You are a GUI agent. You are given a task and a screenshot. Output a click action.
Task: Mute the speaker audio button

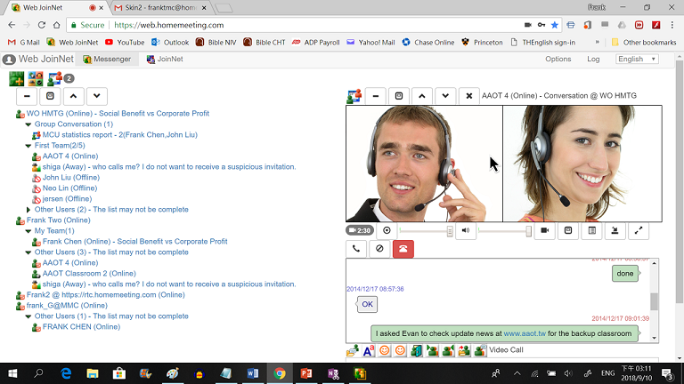point(466,231)
